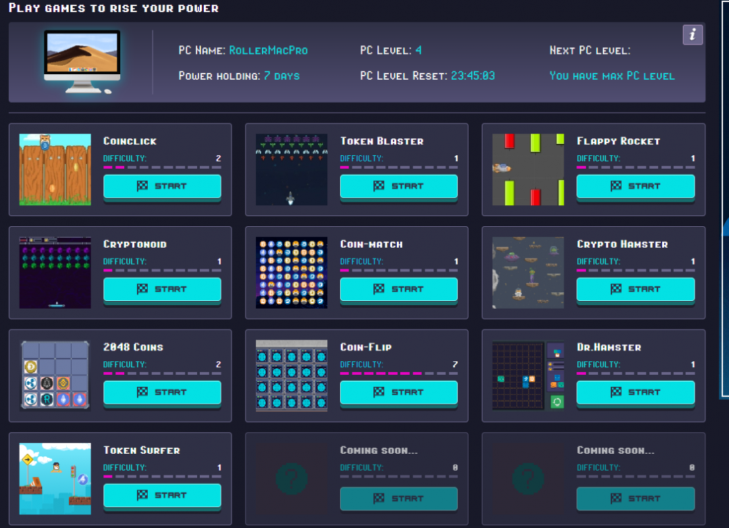This screenshot has height=528, width=729.
Task: Click the Coin-Flip difficulty bar
Action: tap(398, 373)
